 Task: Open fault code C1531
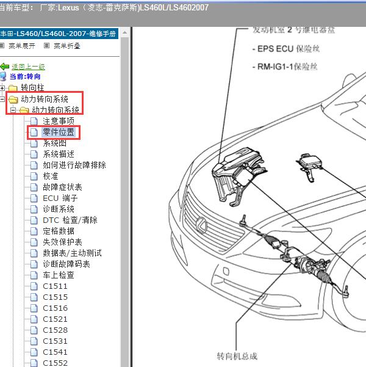coord(55,341)
